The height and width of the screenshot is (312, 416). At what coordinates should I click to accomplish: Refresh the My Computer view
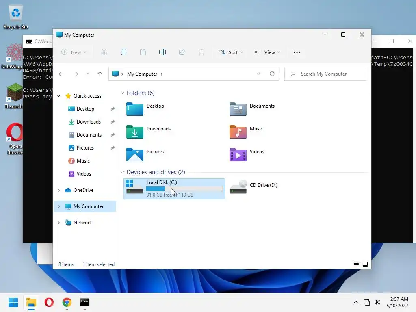[272, 74]
